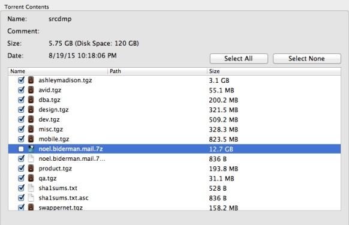
Task: Select the dba.tgz archive icon
Action: point(31,100)
